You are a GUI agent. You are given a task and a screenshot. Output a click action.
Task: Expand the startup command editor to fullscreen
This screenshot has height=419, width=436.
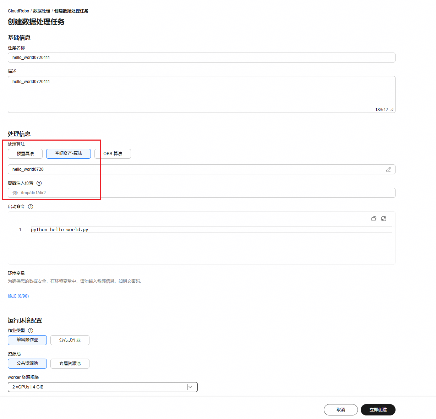coord(384,219)
